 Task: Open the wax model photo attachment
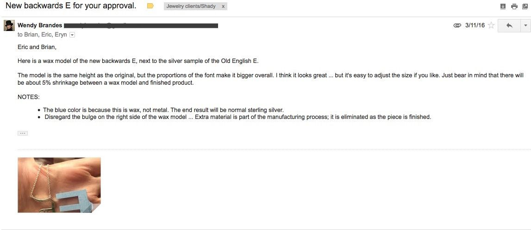pos(59,185)
